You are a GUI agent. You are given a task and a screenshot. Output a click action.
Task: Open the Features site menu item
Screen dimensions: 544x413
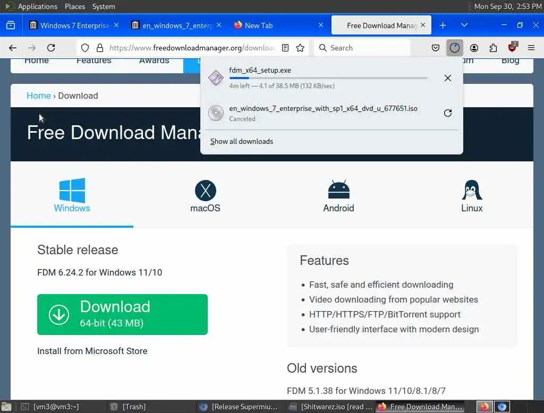94,61
